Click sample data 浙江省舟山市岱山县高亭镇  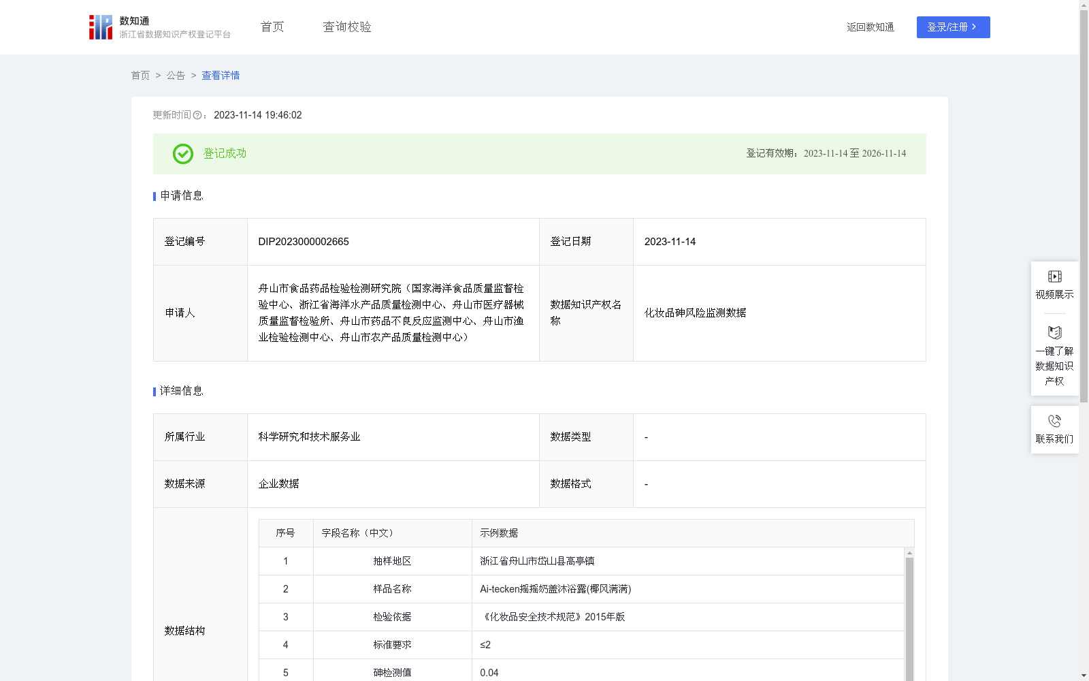tap(537, 561)
